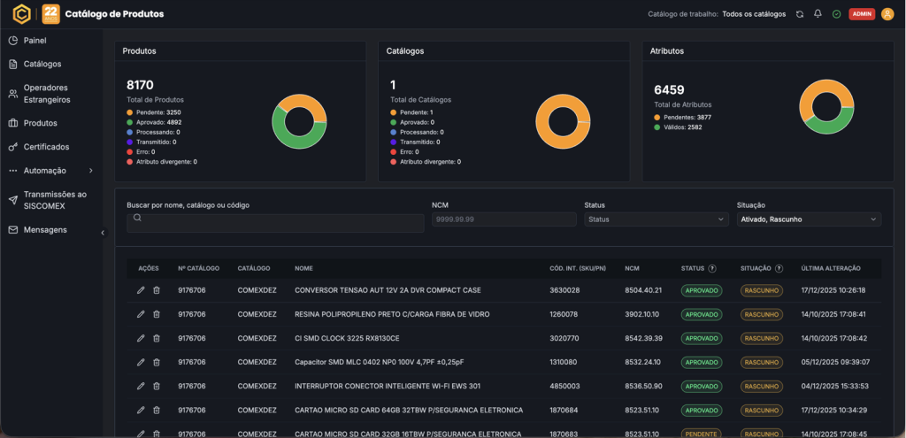Open the Status filter dropdown
The width and height of the screenshot is (906, 438).
pyautogui.click(x=656, y=219)
